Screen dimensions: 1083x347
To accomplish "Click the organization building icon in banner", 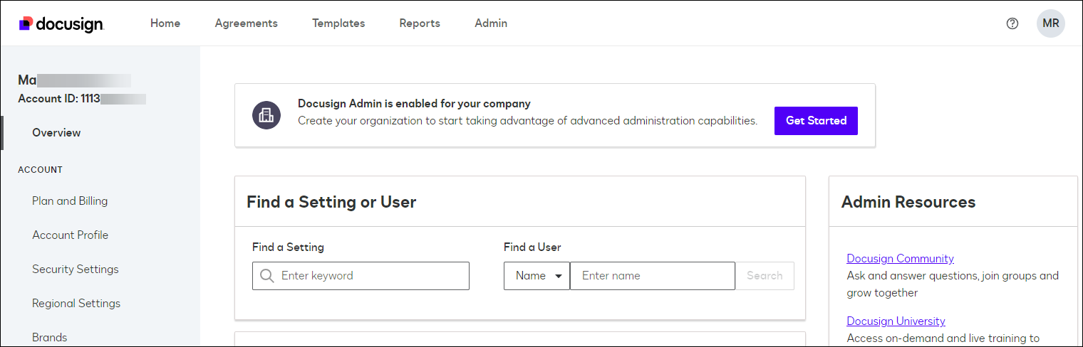I will 266,114.
